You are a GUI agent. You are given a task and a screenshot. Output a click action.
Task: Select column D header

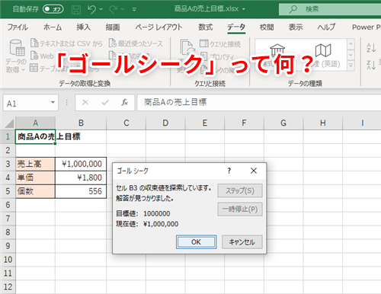[x=165, y=123]
